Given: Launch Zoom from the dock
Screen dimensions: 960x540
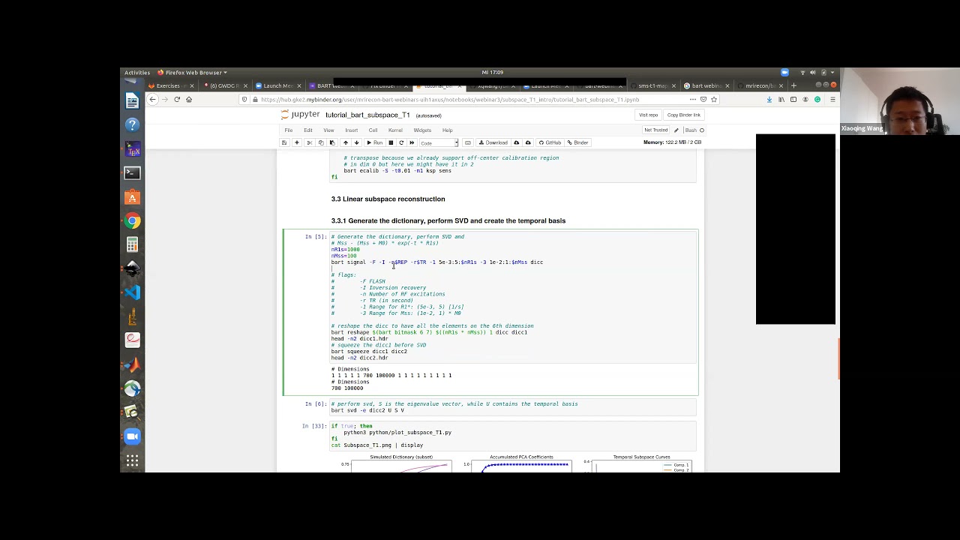Looking at the screenshot, I should click(132, 436).
